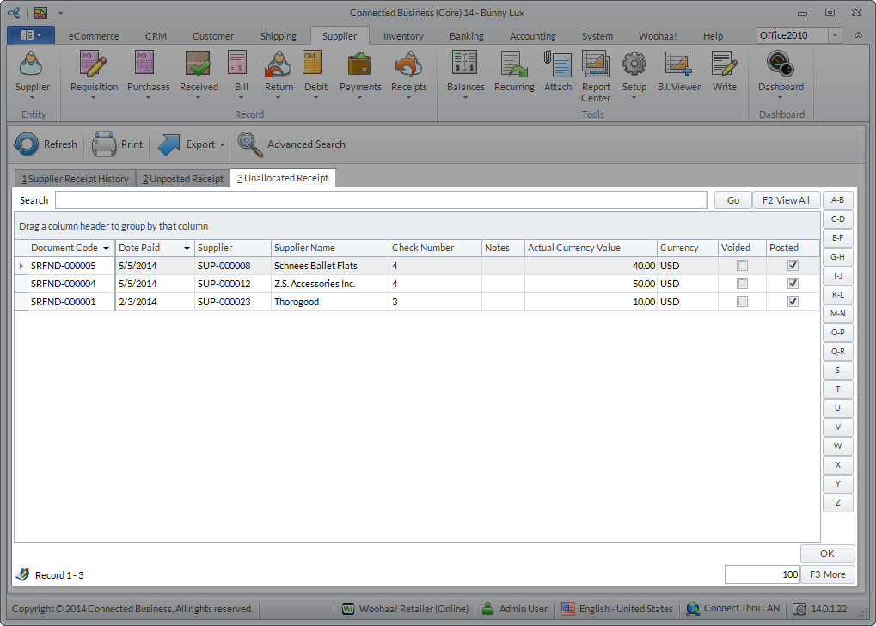Toggle Posted checkbox for Z.S. Accessories Inc.
The image size is (876, 626).
(793, 284)
